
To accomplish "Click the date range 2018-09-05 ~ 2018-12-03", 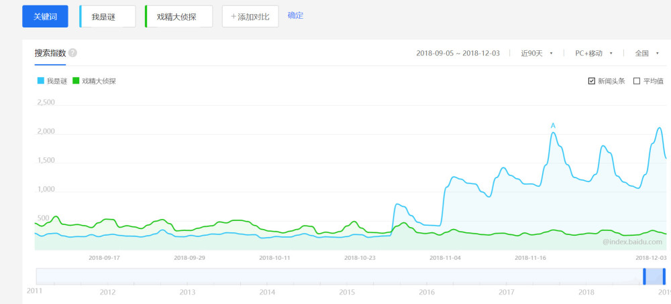I will pyautogui.click(x=458, y=54).
